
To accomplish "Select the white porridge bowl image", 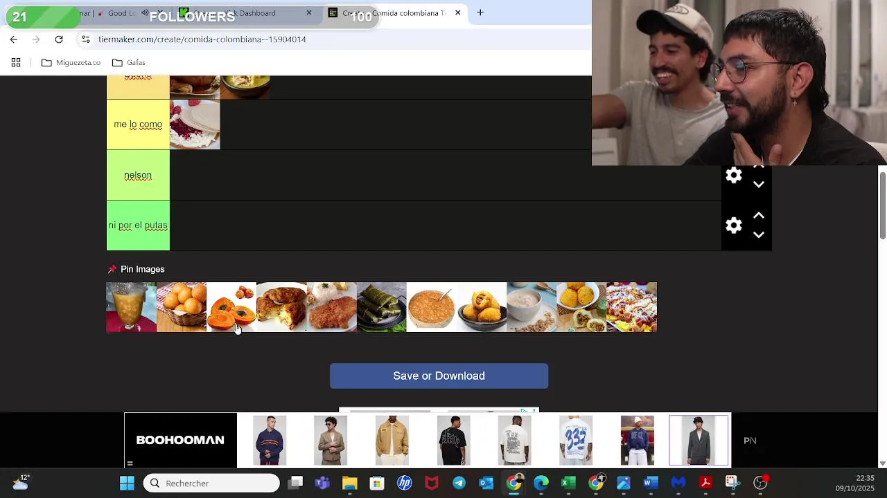I will 532,307.
